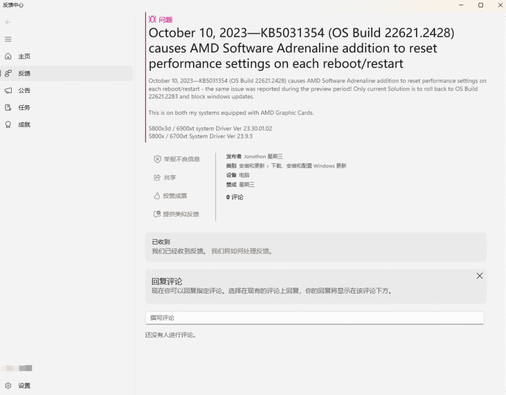Open the hamburger navigation menu

click(8, 39)
